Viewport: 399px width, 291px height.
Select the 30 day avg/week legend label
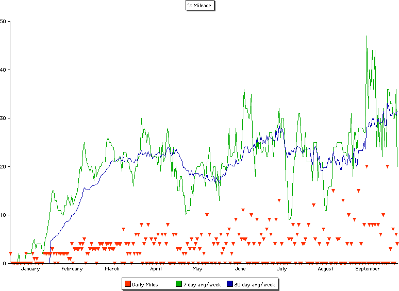255,285
